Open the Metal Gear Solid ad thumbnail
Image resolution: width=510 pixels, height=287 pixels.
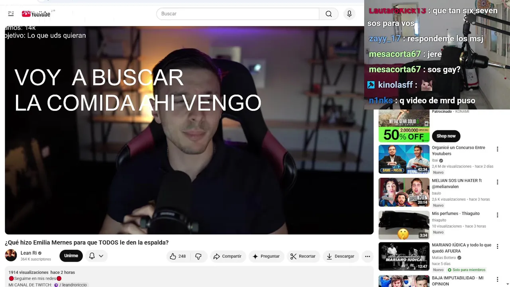click(404, 126)
